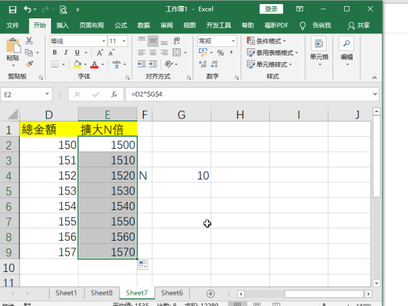Viewport: 408px width, 306px height.
Task: Activate the Format Painter brush
Action: point(29,64)
